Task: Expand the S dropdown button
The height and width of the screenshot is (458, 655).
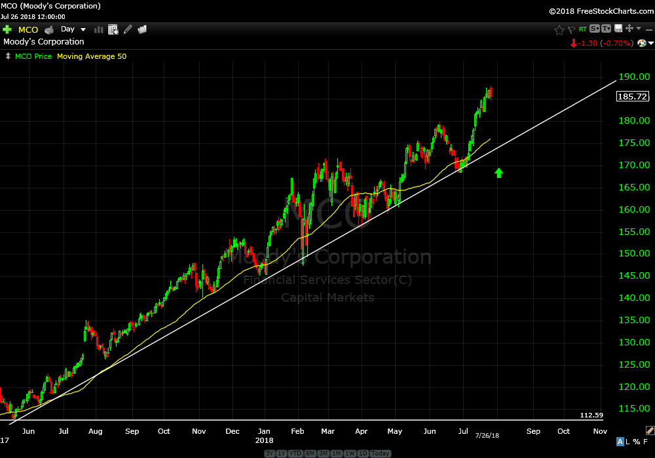Action: (x=594, y=29)
